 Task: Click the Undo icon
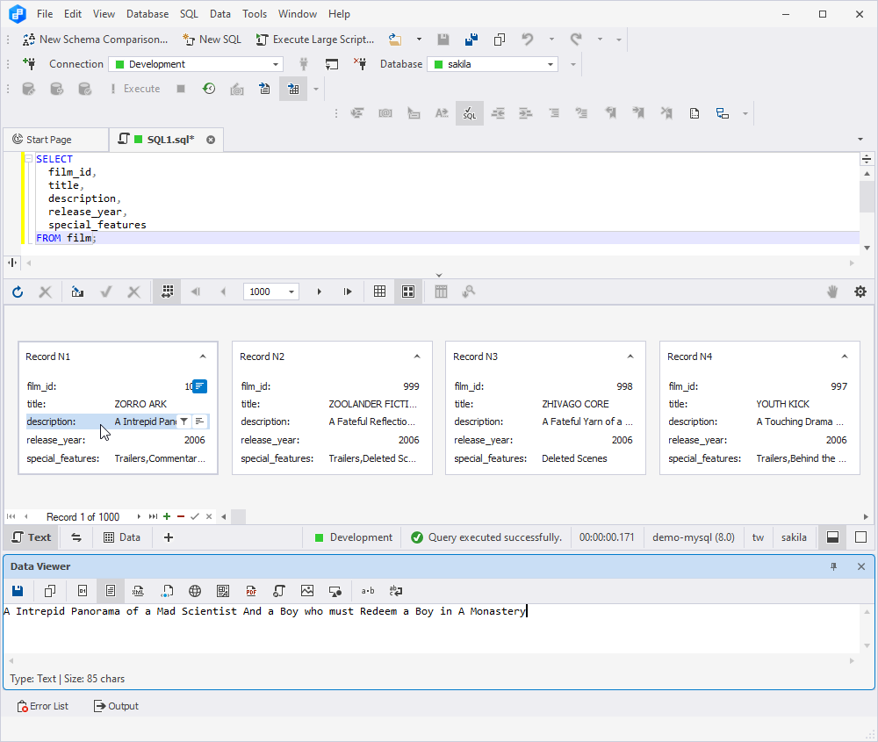(x=528, y=40)
